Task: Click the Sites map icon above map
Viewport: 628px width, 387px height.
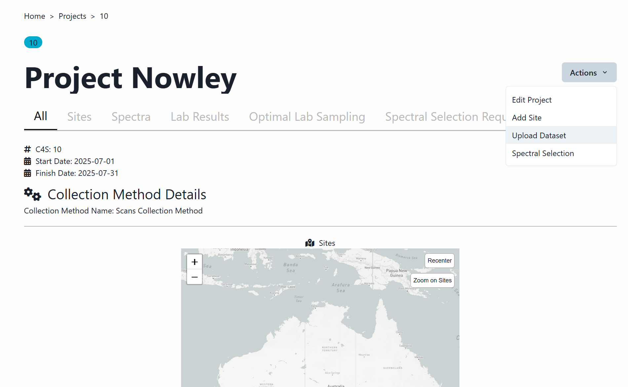Action: 310,243
